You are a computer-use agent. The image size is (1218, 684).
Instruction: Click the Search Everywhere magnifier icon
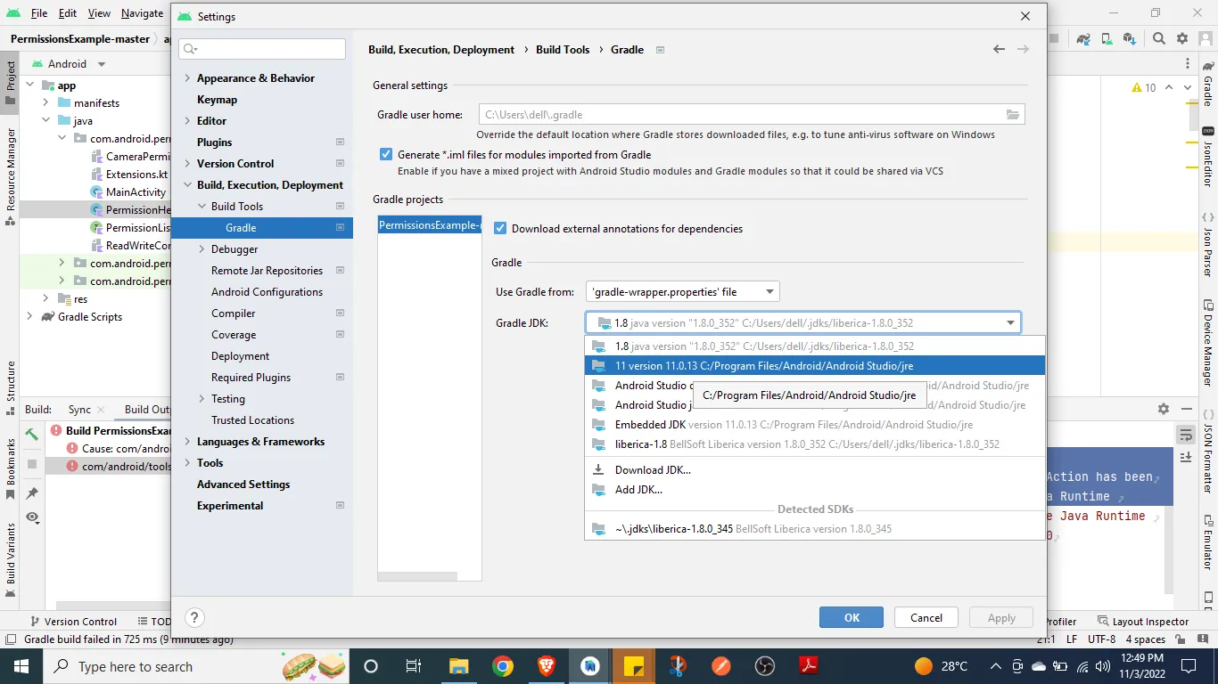(x=1158, y=39)
